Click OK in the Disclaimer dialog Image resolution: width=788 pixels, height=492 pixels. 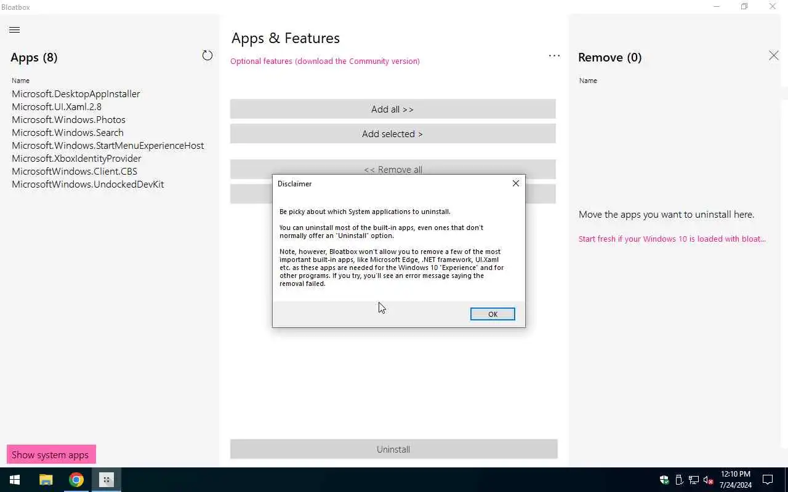pos(492,314)
